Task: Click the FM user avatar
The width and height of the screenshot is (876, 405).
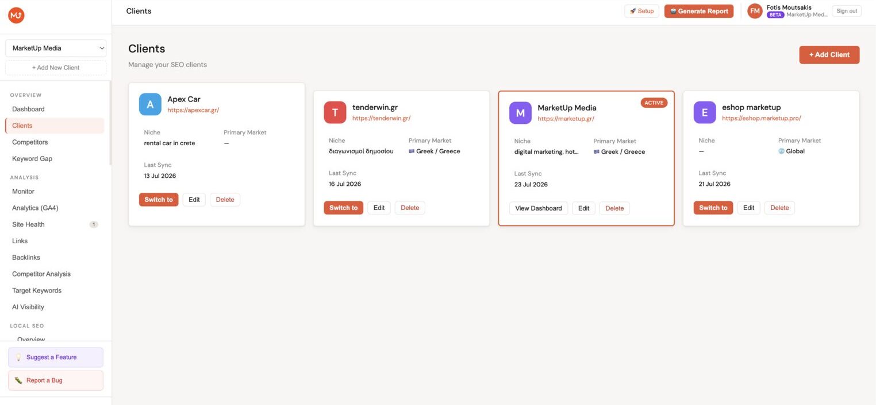Action: click(x=755, y=11)
